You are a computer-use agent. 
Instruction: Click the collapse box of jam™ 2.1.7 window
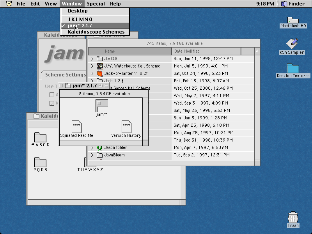[x=106, y=86]
